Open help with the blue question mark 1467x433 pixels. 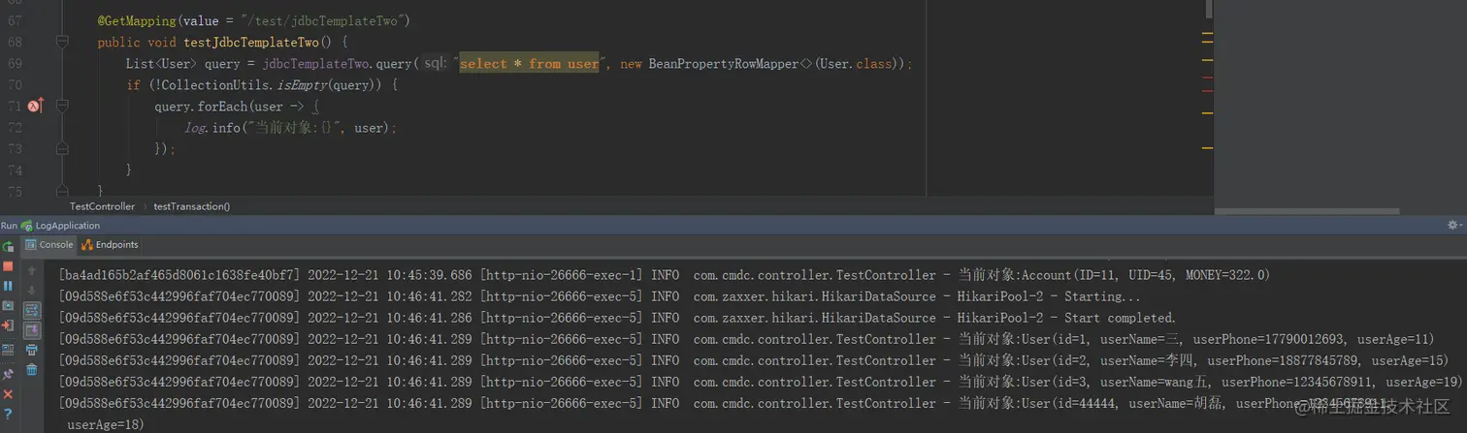(8, 414)
